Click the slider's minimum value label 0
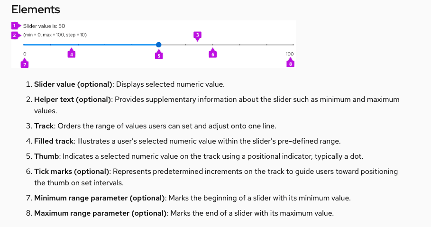 pos(25,54)
